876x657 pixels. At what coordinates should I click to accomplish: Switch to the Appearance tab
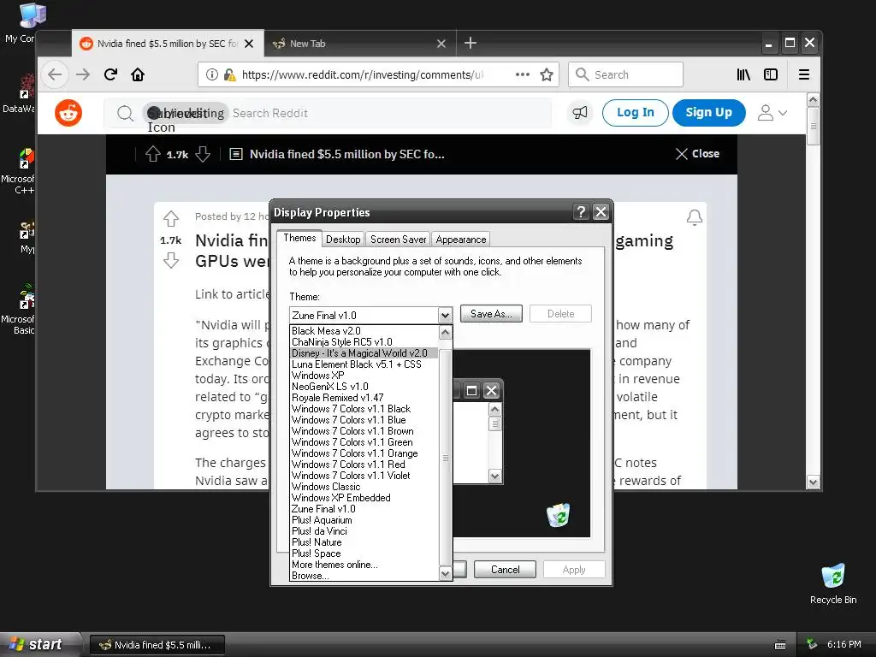click(x=461, y=240)
